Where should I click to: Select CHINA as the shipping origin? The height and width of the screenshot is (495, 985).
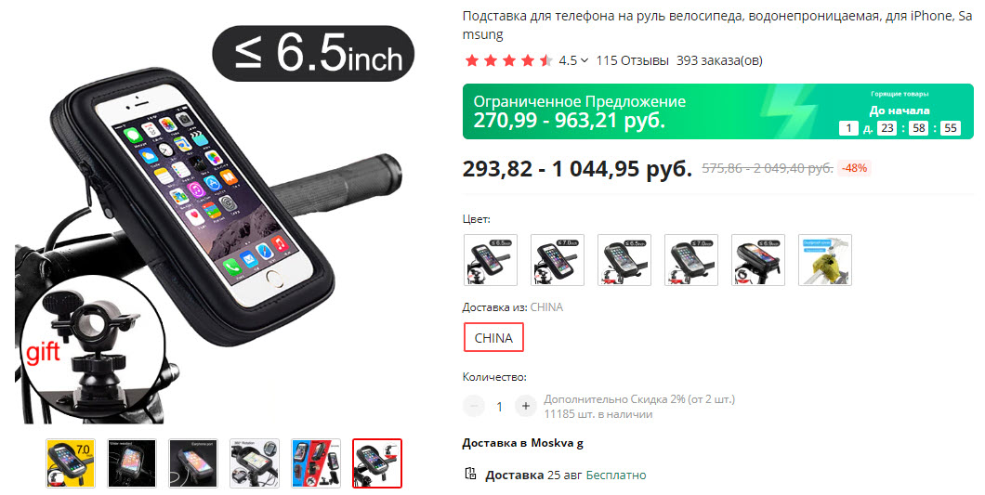pyautogui.click(x=493, y=337)
